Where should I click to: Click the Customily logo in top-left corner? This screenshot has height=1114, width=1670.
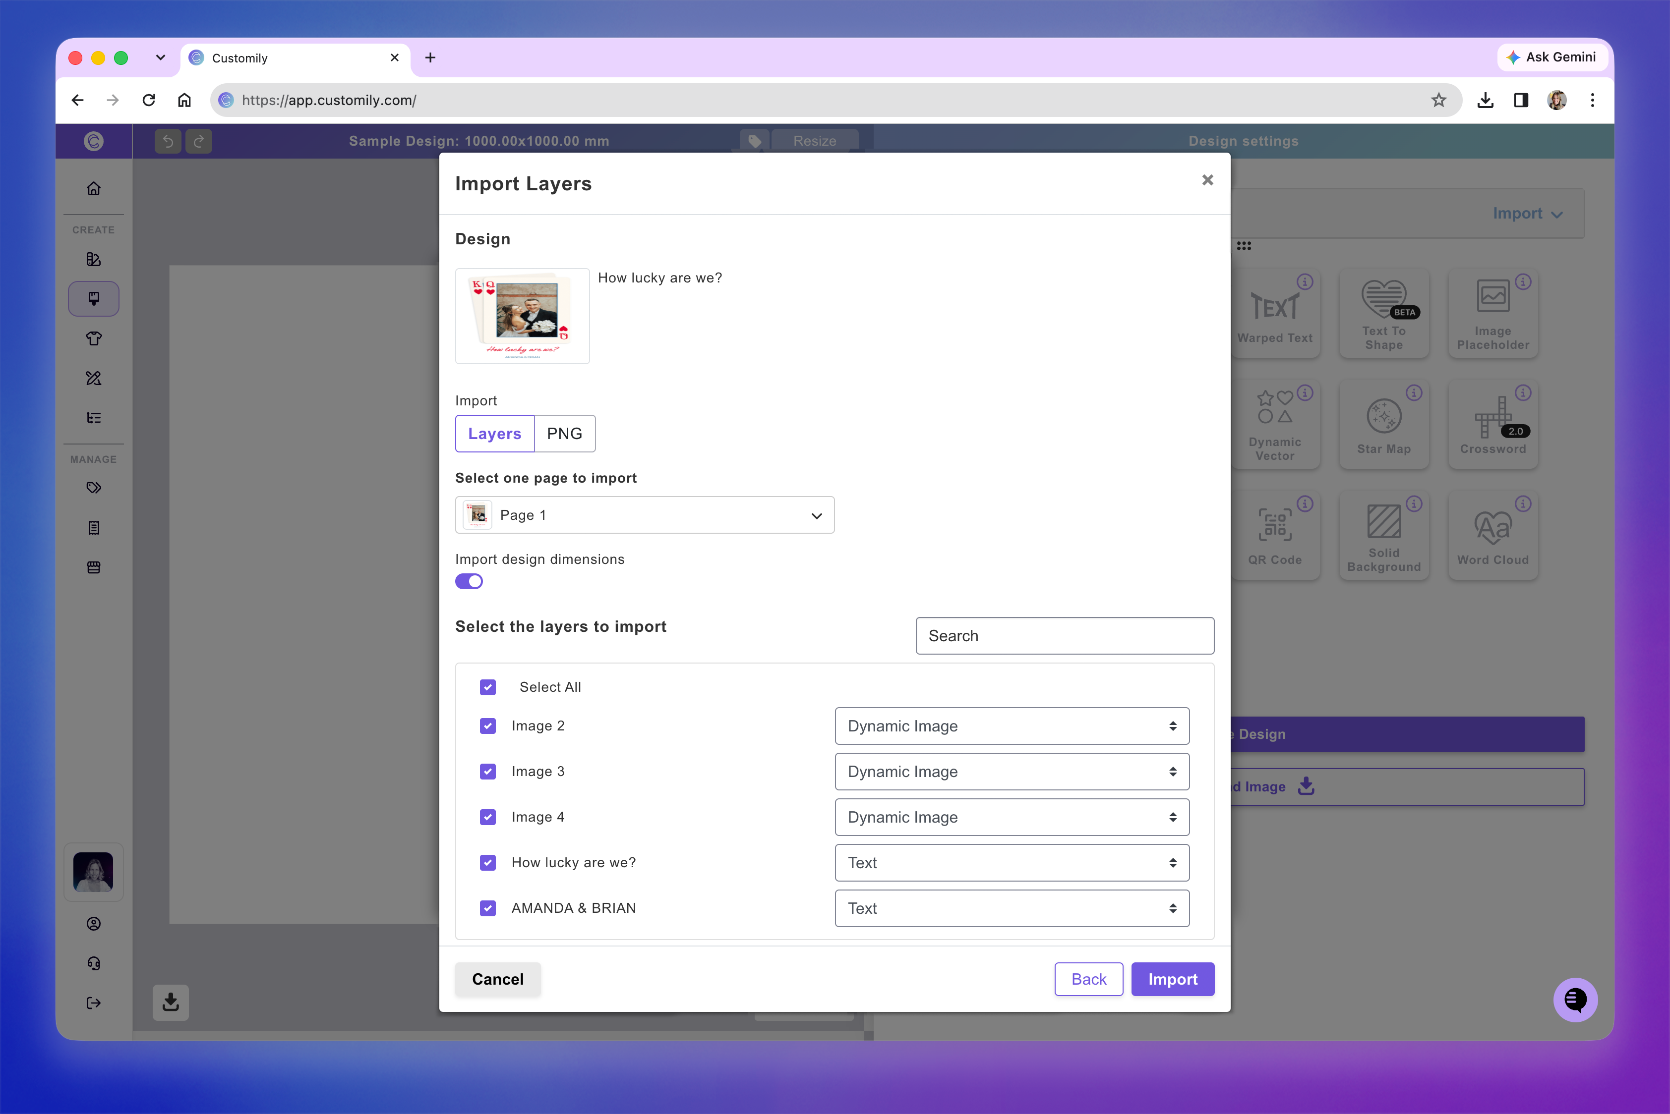pyautogui.click(x=93, y=141)
